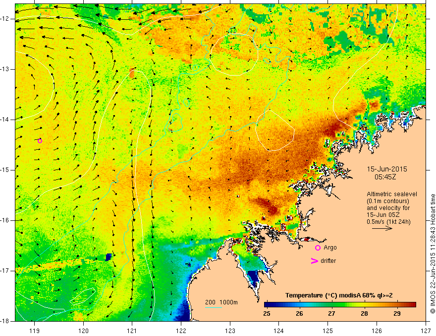Click the isolated dark blue patch in the open ocean near 120.5°E

pyautogui.click(x=109, y=257)
